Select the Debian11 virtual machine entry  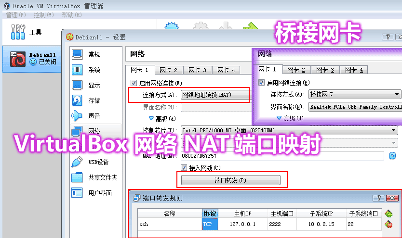coord(32,59)
